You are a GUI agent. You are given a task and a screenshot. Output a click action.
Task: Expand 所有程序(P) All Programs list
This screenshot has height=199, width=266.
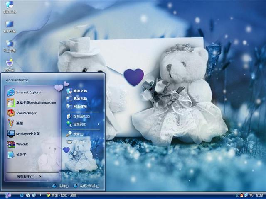pos(29,177)
